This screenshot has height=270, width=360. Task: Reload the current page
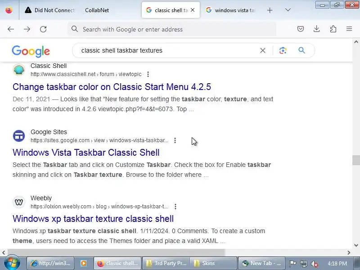pos(43,29)
